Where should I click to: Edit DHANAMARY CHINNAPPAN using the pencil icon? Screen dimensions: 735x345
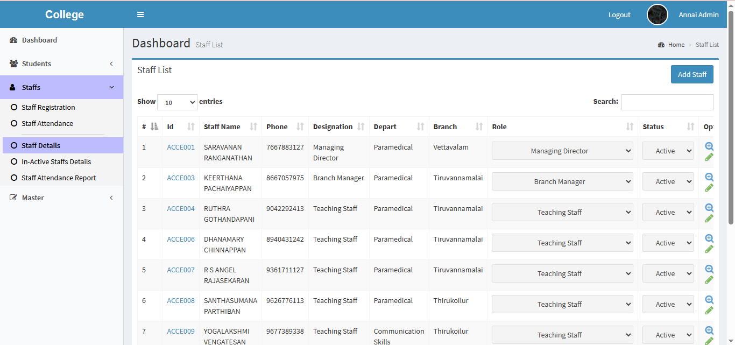(x=709, y=249)
